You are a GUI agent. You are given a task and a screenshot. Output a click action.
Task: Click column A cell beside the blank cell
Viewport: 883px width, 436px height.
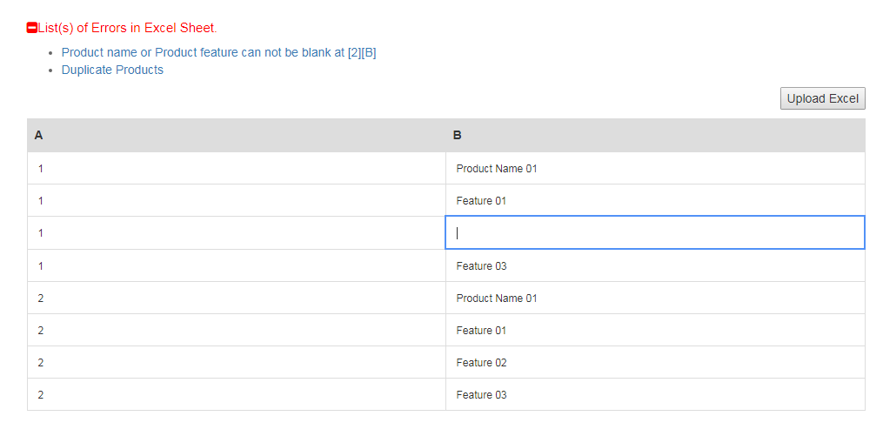(237, 232)
